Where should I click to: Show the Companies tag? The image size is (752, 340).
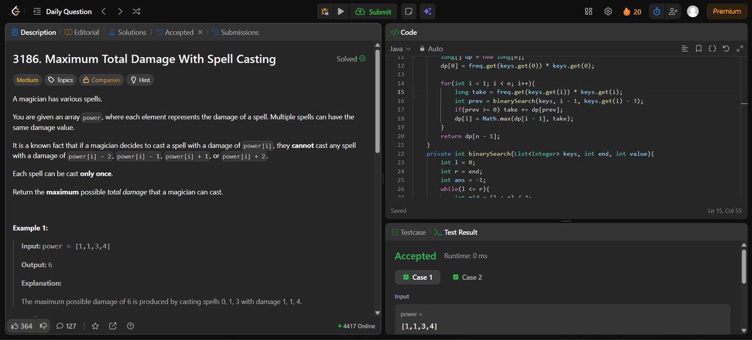102,80
